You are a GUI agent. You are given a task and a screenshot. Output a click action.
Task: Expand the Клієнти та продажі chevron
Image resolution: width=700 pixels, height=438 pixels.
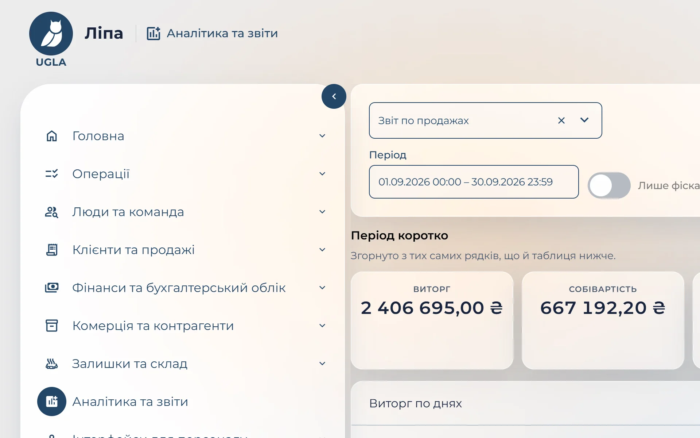click(x=322, y=250)
